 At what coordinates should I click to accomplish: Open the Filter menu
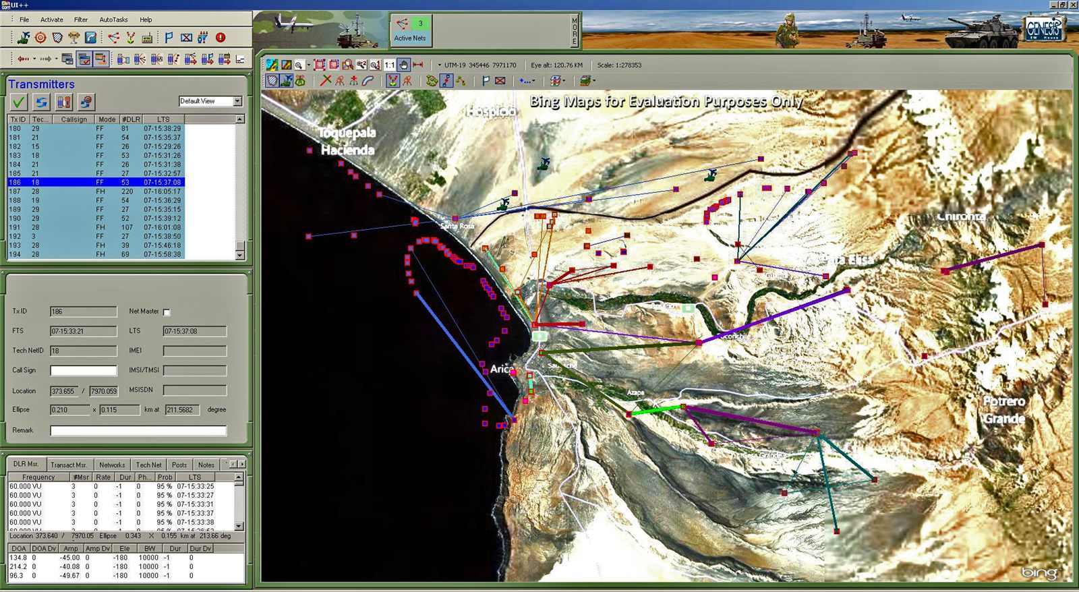pyautogui.click(x=81, y=20)
